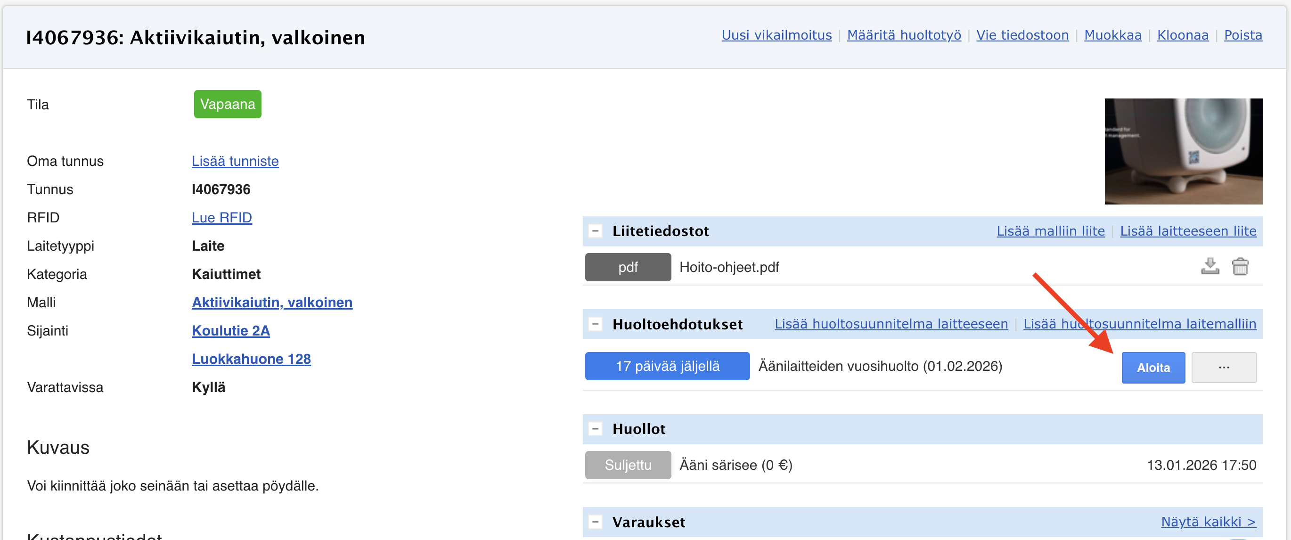
Task: Download the Hoito-ohjeet.pdf attachment
Action: click(x=1210, y=266)
